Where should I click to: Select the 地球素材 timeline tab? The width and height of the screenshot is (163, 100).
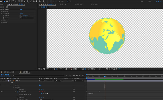pos(26,72)
